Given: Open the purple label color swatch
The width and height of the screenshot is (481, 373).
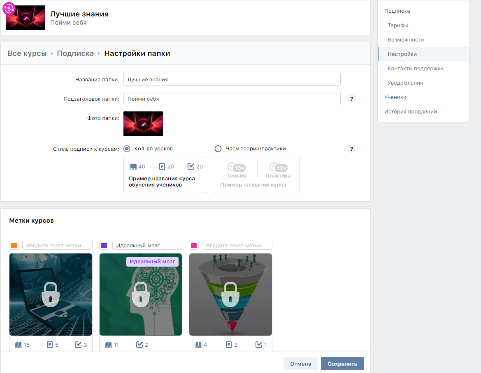Looking at the screenshot, I should click(x=104, y=245).
